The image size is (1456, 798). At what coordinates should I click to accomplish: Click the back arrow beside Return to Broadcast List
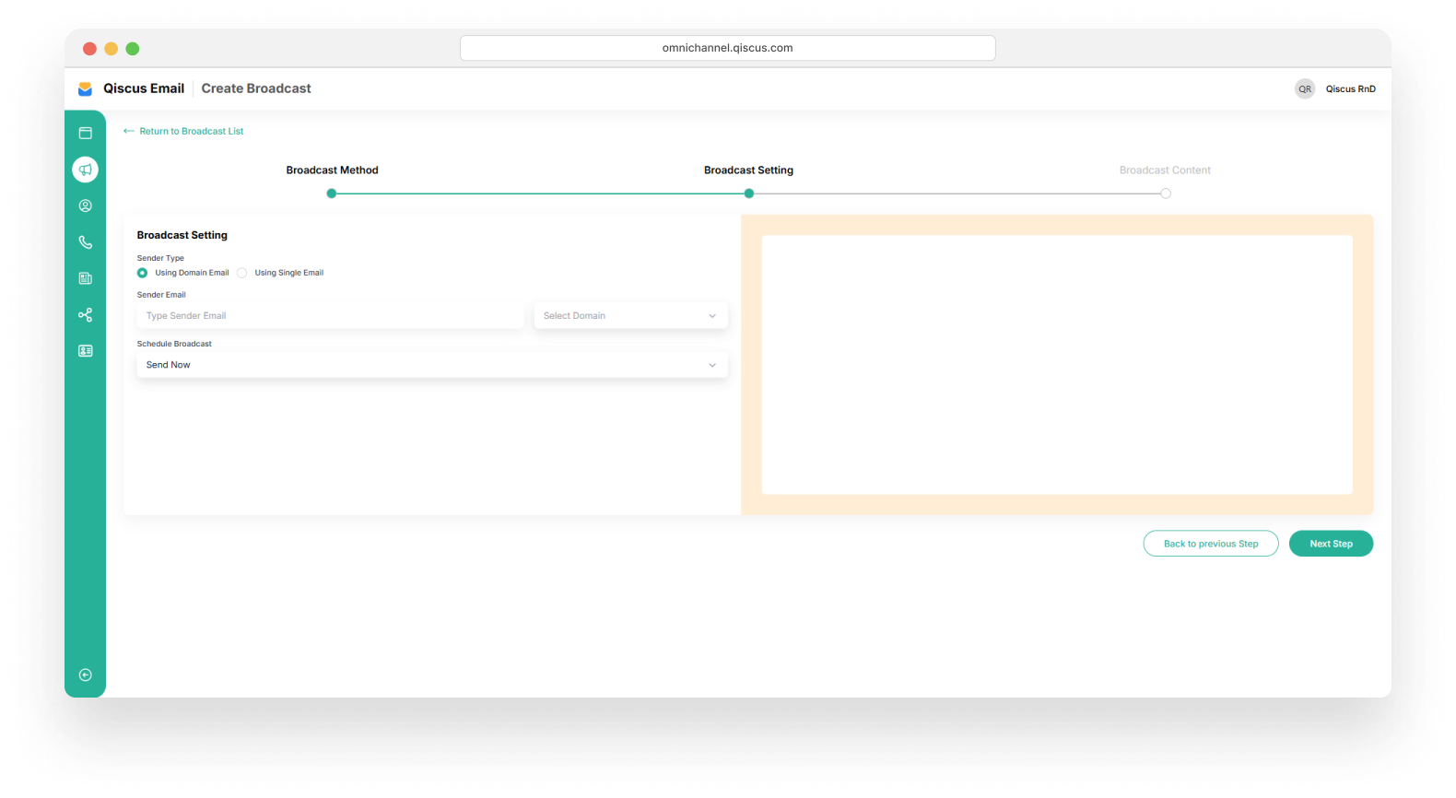click(129, 131)
